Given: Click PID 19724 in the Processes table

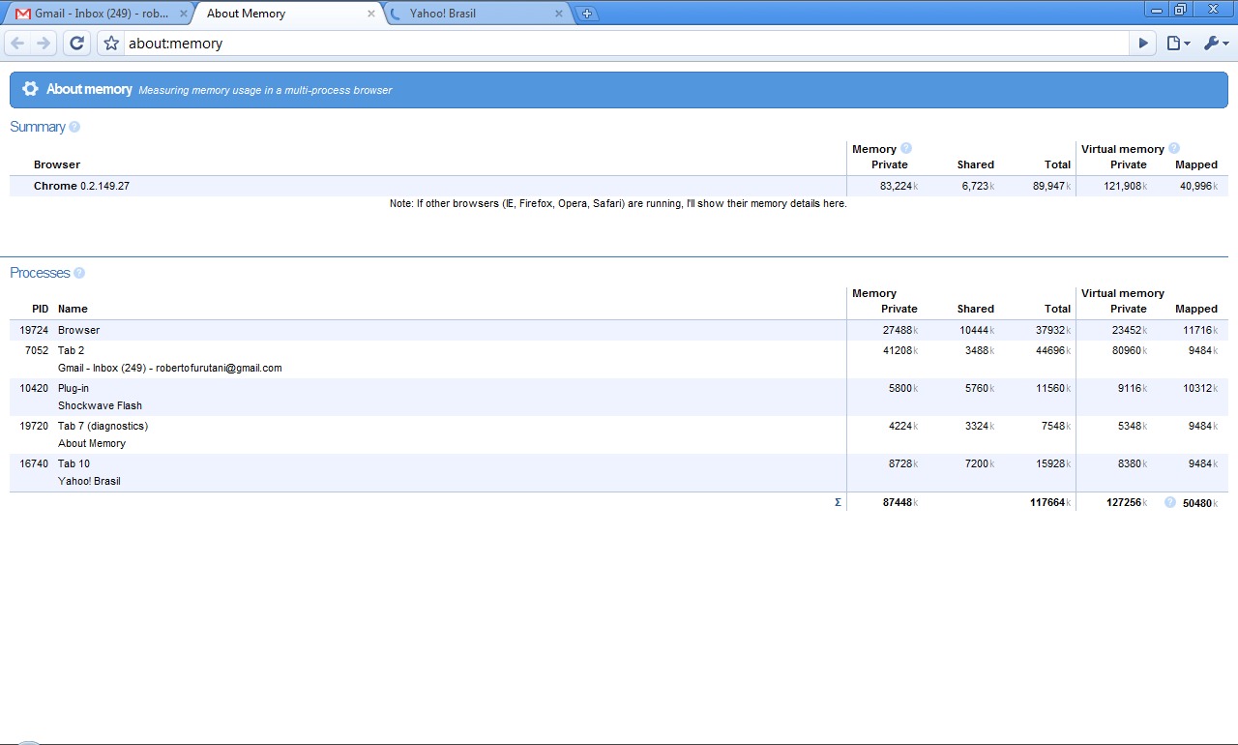Looking at the screenshot, I should [x=34, y=330].
